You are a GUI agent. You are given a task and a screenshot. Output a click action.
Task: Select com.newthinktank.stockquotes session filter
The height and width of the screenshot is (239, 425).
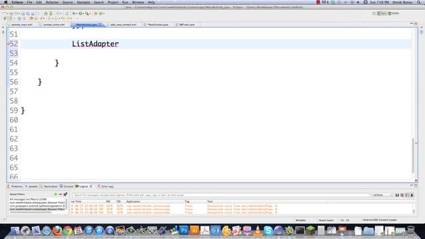pyautogui.click(x=37, y=202)
